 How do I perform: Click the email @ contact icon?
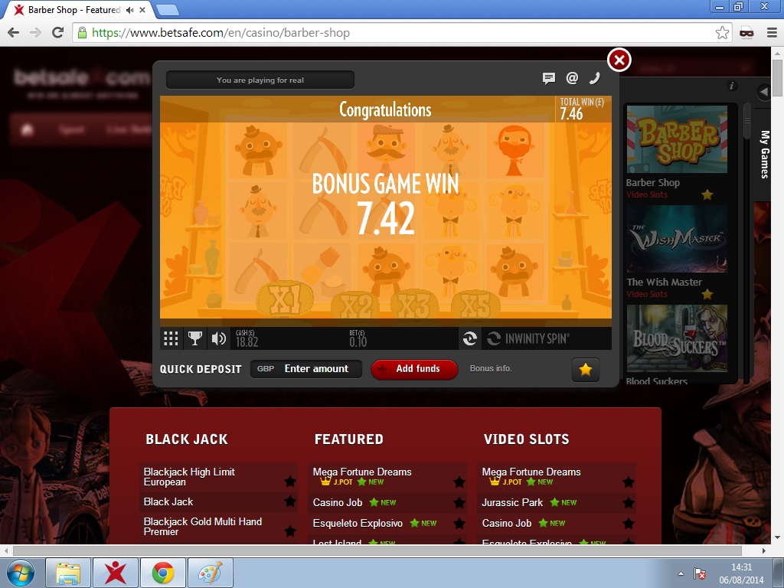(x=572, y=77)
